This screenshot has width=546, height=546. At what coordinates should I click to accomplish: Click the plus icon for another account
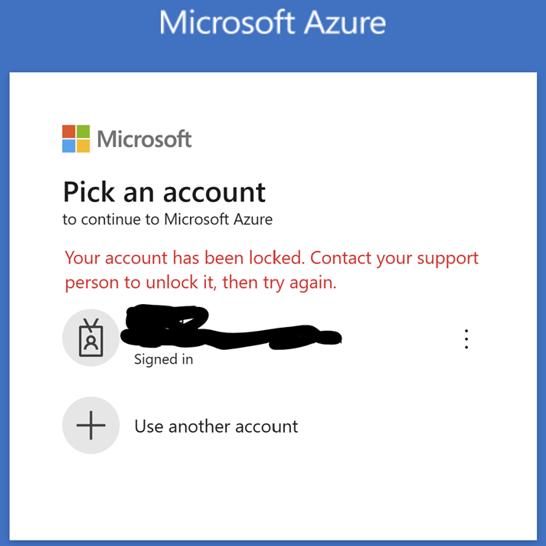[91, 425]
